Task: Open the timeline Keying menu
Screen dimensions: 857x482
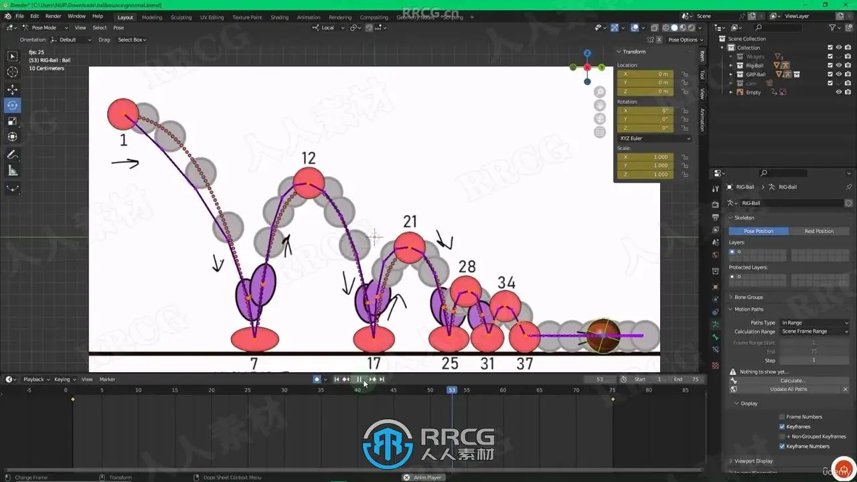Action: point(64,380)
